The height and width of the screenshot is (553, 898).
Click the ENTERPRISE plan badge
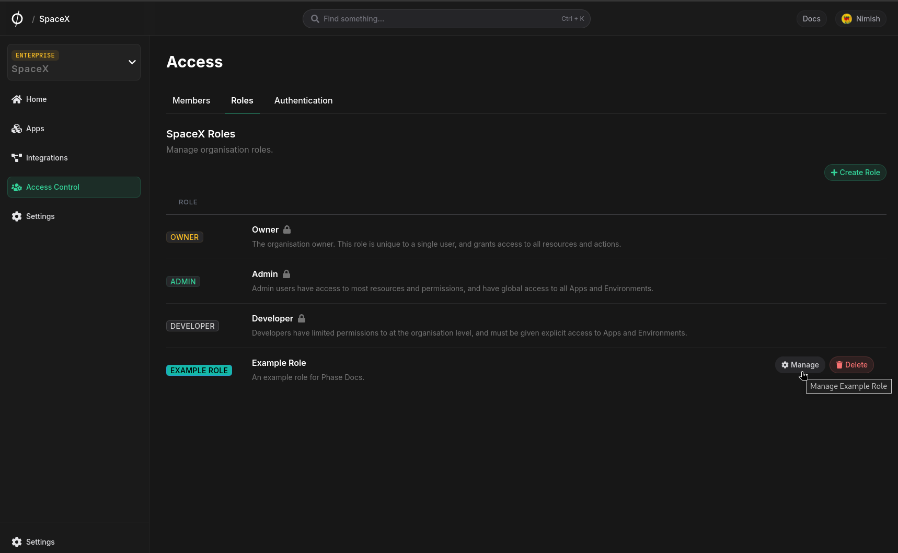coord(35,55)
